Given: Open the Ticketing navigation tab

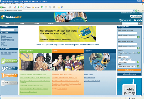Looking at the screenshot, I should [x=51, y=23].
